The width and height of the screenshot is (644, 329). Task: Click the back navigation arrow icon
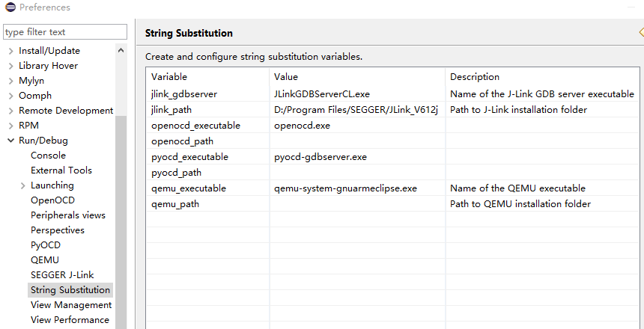pyautogui.click(x=641, y=32)
